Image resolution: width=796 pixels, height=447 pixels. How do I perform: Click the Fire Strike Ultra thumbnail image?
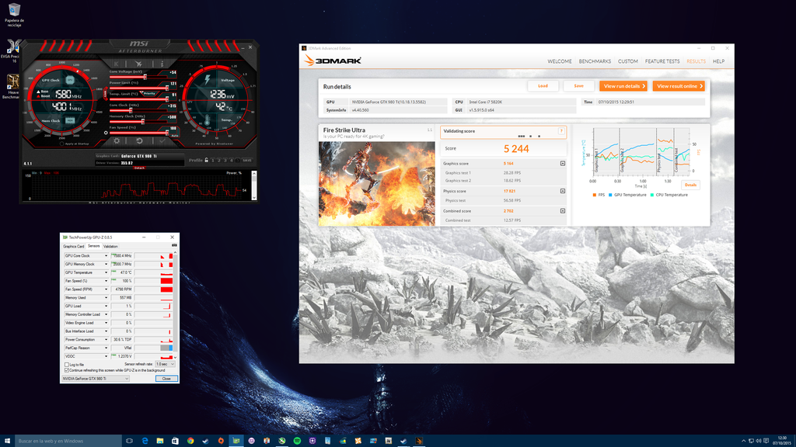pyautogui.click(x=377, y=183)
